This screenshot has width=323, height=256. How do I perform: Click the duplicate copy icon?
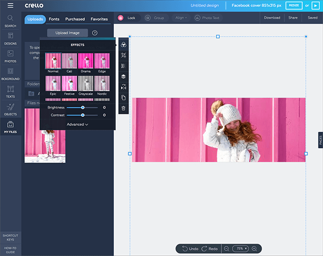click(123, 98)
